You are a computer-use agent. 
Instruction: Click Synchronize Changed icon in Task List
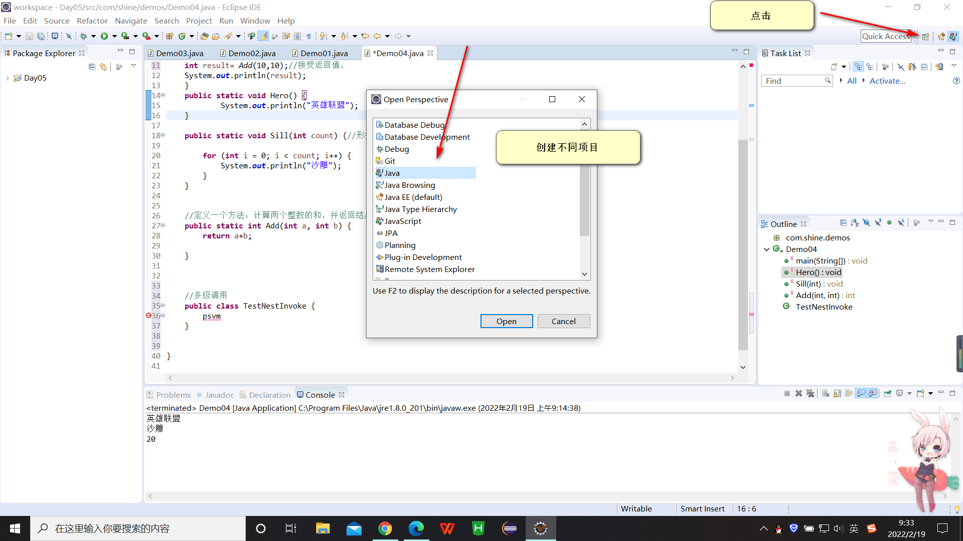pyautogui.click(x=939, y=67)
